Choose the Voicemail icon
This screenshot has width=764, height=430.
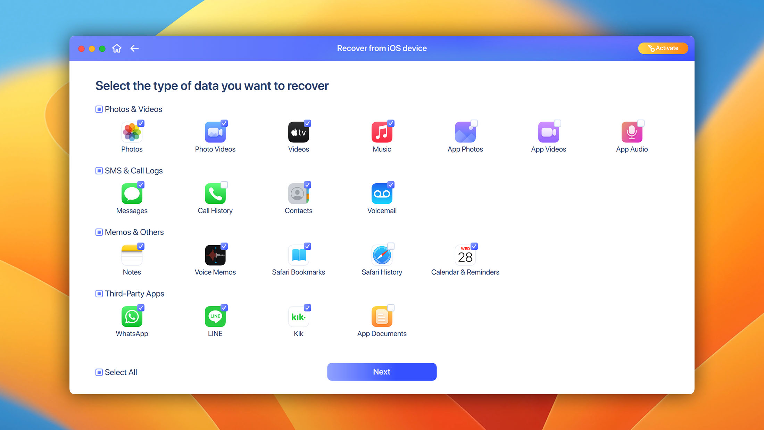click(382, 193)
